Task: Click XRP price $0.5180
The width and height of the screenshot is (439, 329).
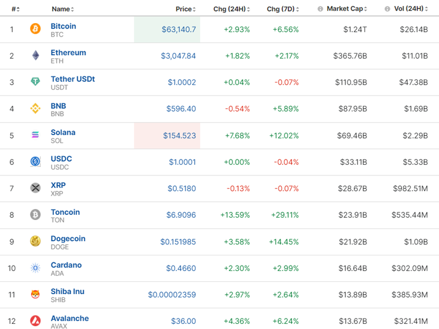Action: [x=182, y=188]
